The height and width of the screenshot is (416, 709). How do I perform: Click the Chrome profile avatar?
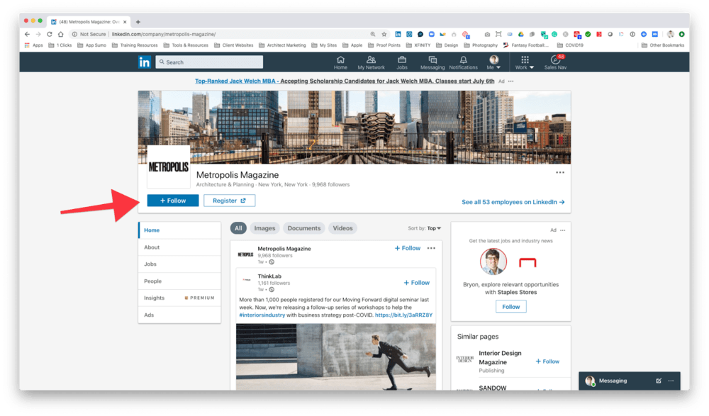coord(670,34)
